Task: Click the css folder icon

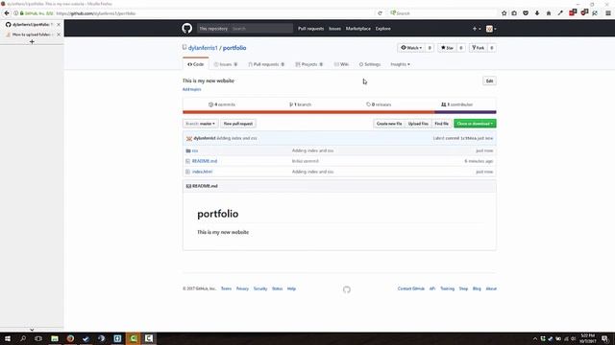Action: [188, 150]
